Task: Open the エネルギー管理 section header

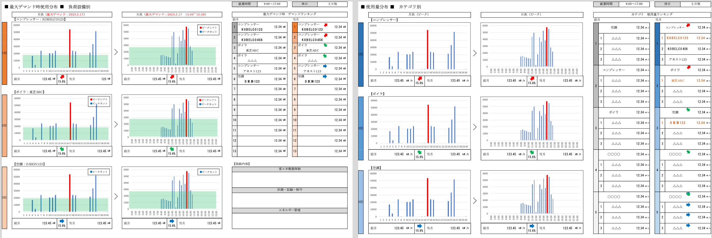Action: (x=290, y=210)
